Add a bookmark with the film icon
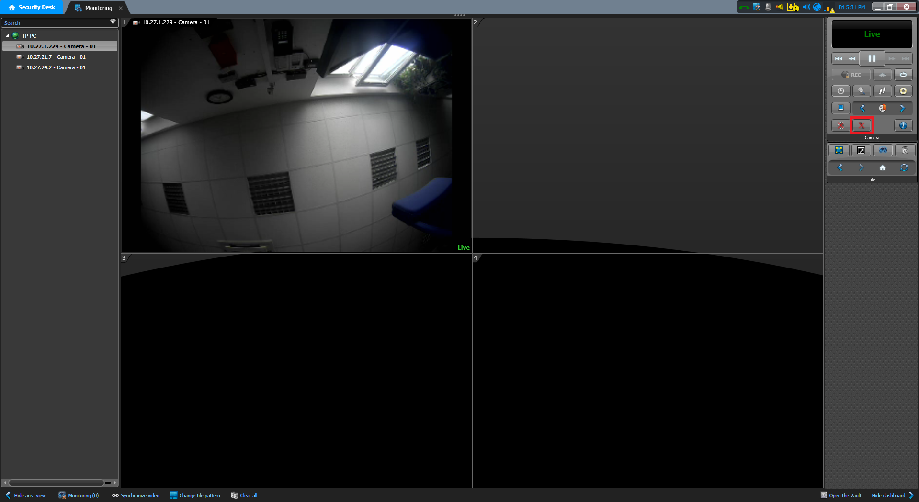This screenshot has height=502, width=919. 882,108
